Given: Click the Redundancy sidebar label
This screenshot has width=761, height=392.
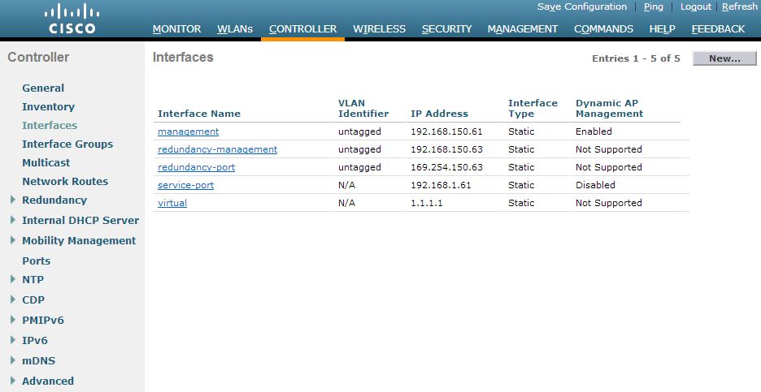Looking at the screenshot, I should 54,200.
